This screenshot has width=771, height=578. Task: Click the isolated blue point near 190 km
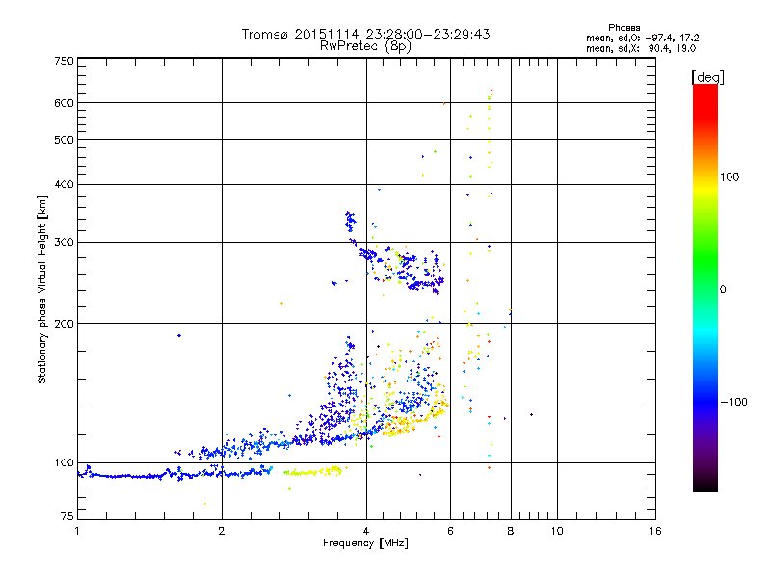click(x=179, y=335)
